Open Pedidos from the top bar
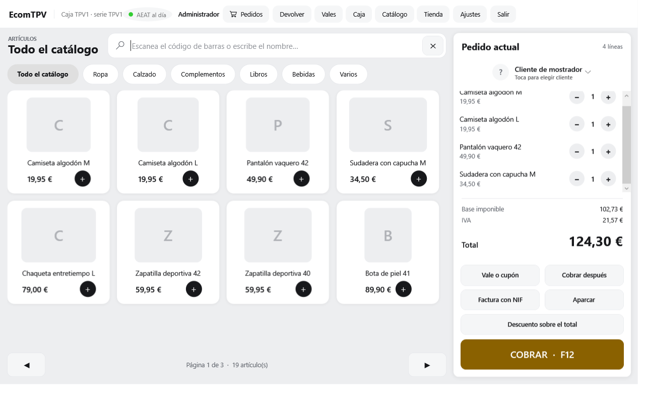Image resolution: width=645 pixels, height=403 pixels. pyautogui.click(x=246, y=14)
